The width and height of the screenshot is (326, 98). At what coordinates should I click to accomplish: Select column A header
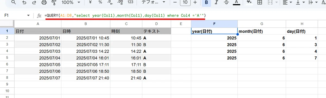[x=38, y=24]
